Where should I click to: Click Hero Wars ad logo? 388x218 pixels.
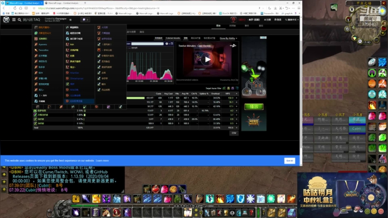254,120
